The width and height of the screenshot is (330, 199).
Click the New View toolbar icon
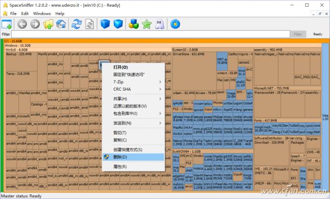[x=7, y=24]
